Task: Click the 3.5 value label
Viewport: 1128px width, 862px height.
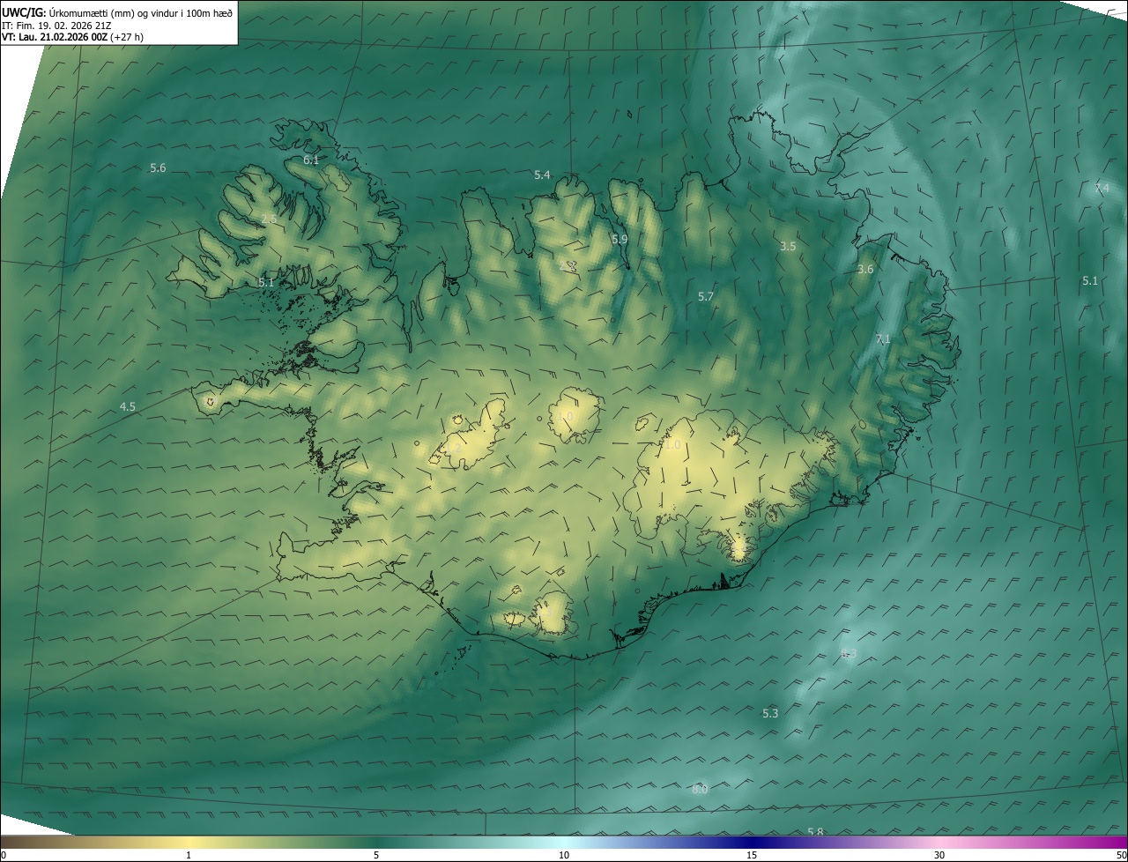Action: click(788, 246)
